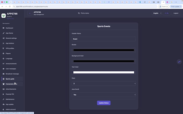Screen dimensions: 183x114
Task: Open the English language dropdown
Action: [x=157, y=13]
